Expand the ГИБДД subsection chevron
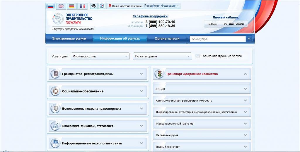 246,89
